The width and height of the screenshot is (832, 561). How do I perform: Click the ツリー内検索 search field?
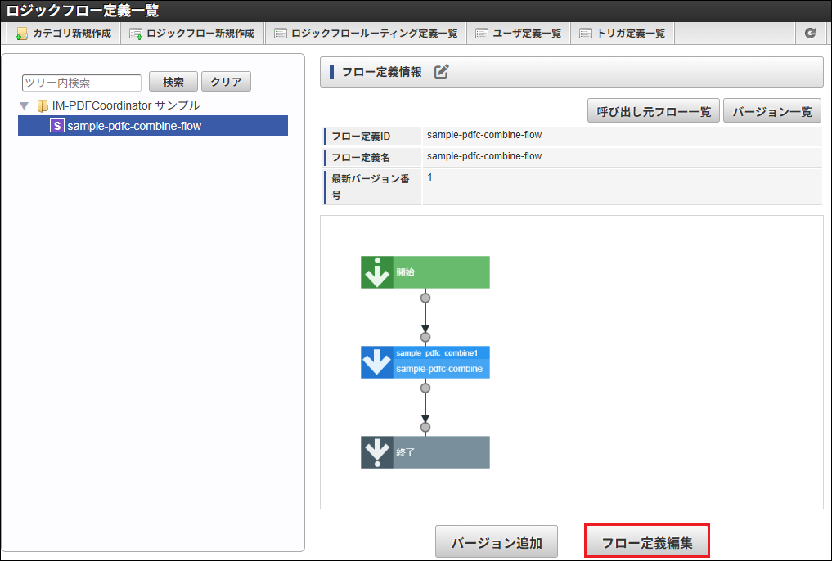(82, 83)
